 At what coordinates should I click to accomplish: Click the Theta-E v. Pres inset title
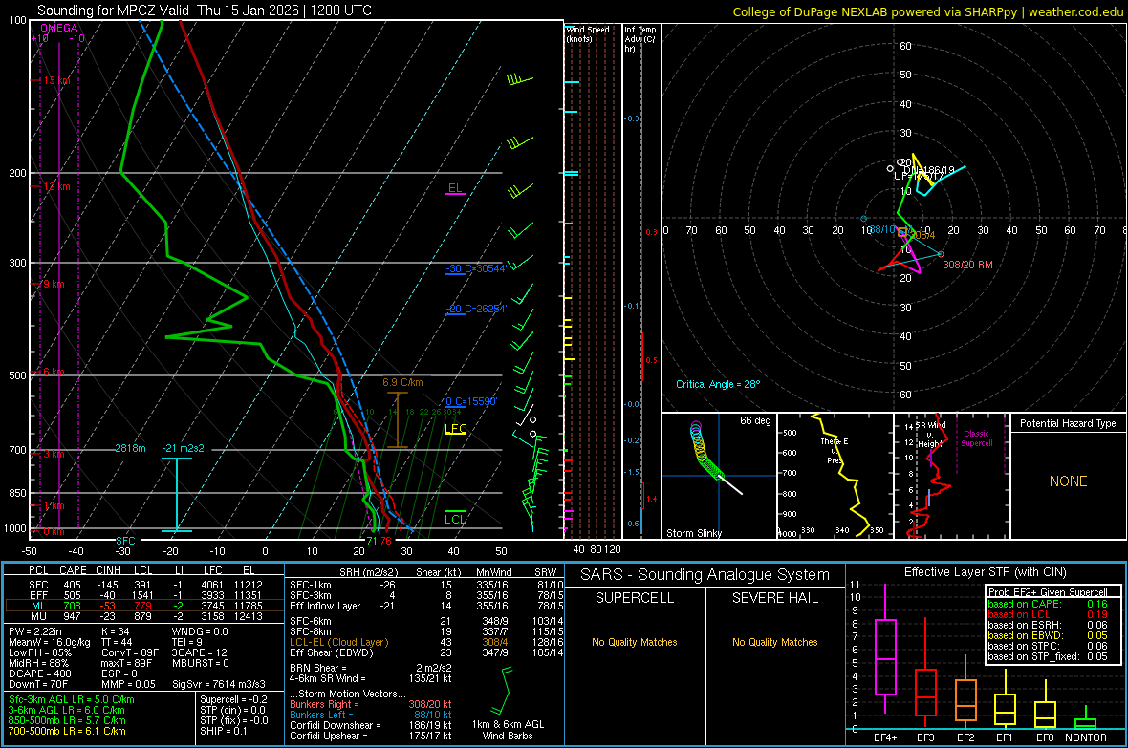(x=835, y=451)
